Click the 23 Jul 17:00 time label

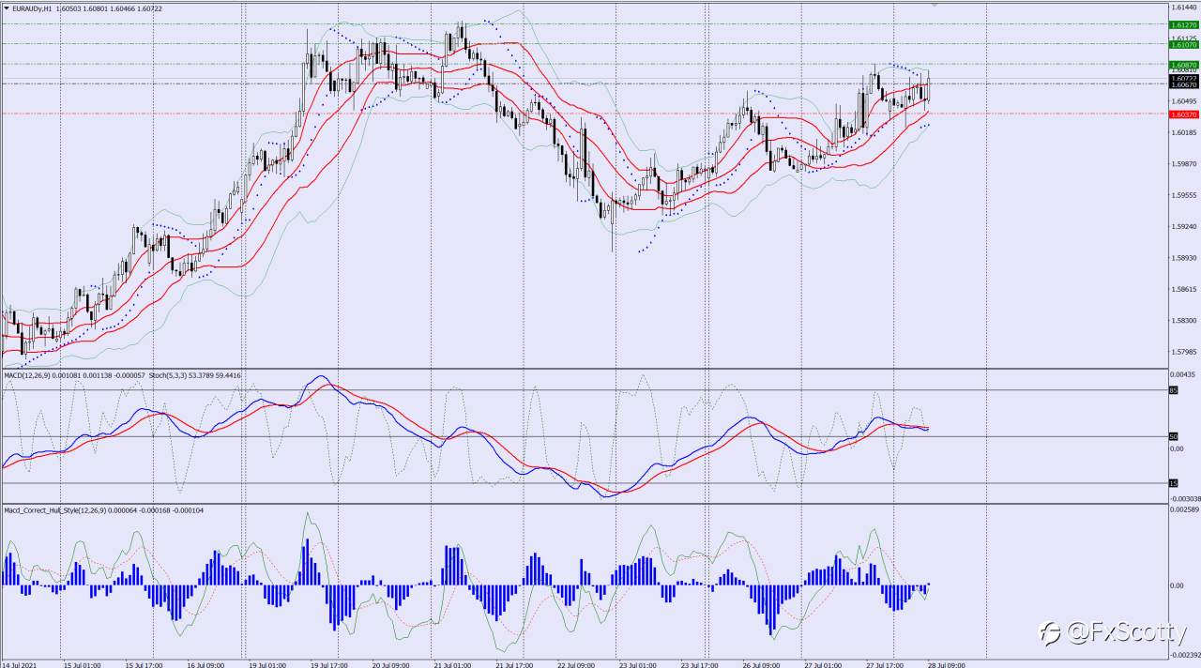pyautogui.click(x=700, y=663)
